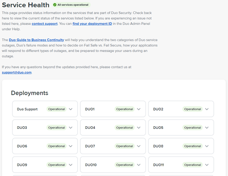Screen dimensions: 228x176
Task: Click the Deployments section heading
Action: [x=30, y=93]
